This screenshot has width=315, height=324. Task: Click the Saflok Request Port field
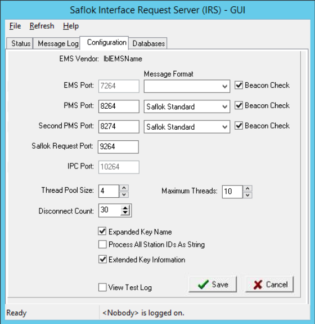point(118,147)
